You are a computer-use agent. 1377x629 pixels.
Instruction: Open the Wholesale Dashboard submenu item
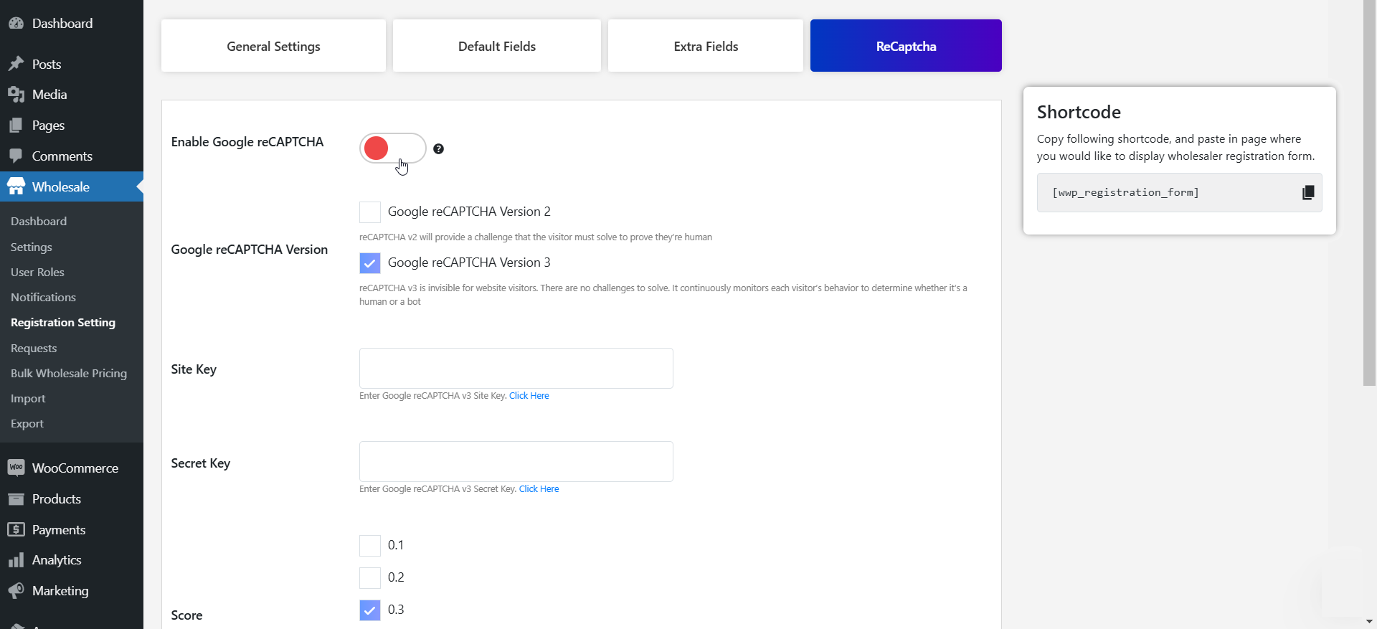pos(39,221)
